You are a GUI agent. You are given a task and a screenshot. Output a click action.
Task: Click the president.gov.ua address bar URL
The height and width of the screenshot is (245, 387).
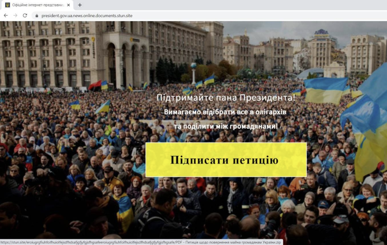click(87, 16)
